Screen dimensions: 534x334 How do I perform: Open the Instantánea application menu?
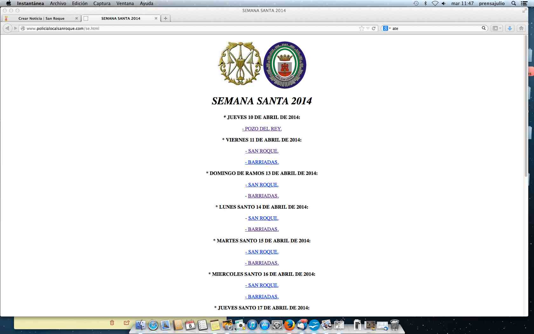(31, 3)
